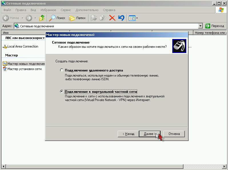Click the < Назад wizard button
Viewport: 228px width, 170px height.
tap(128, 134)
